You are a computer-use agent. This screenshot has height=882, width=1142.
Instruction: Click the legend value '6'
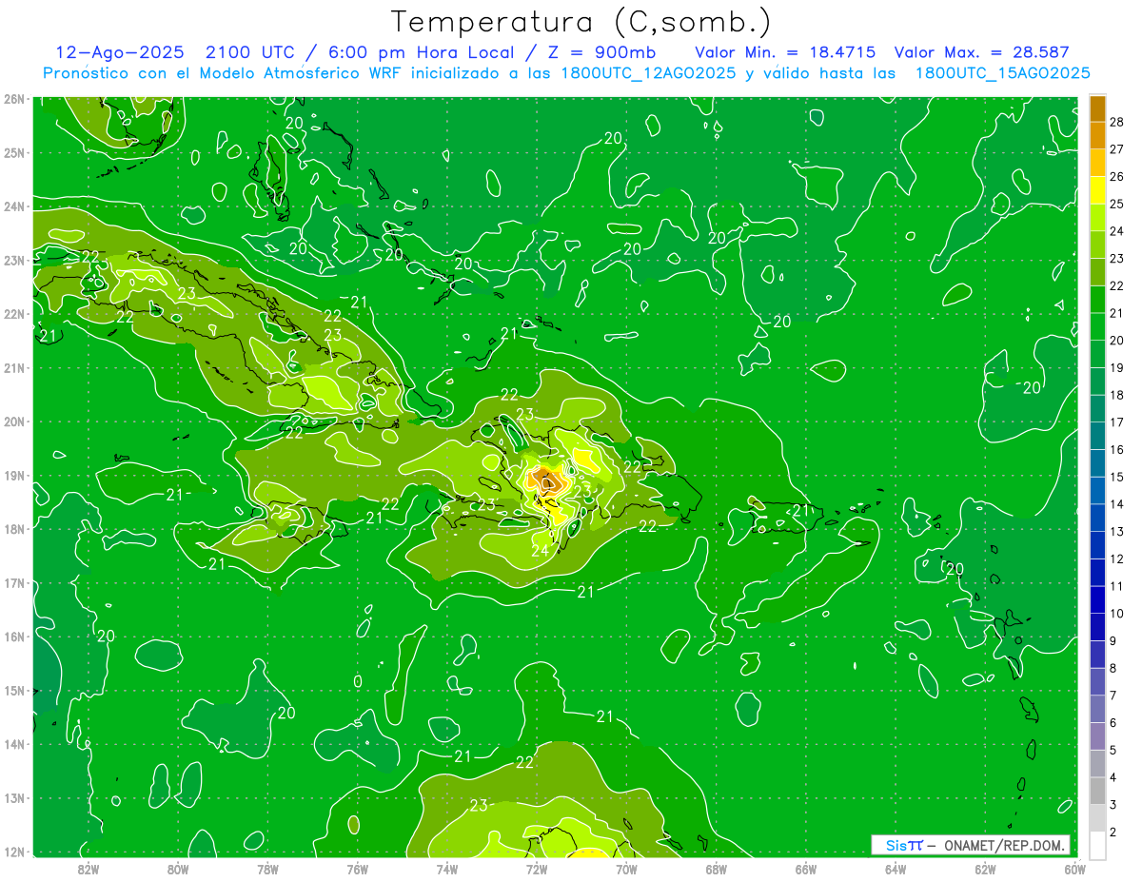click(1112, 722)
